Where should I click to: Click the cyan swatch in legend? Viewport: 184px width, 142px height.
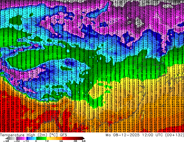click(35, 138)
